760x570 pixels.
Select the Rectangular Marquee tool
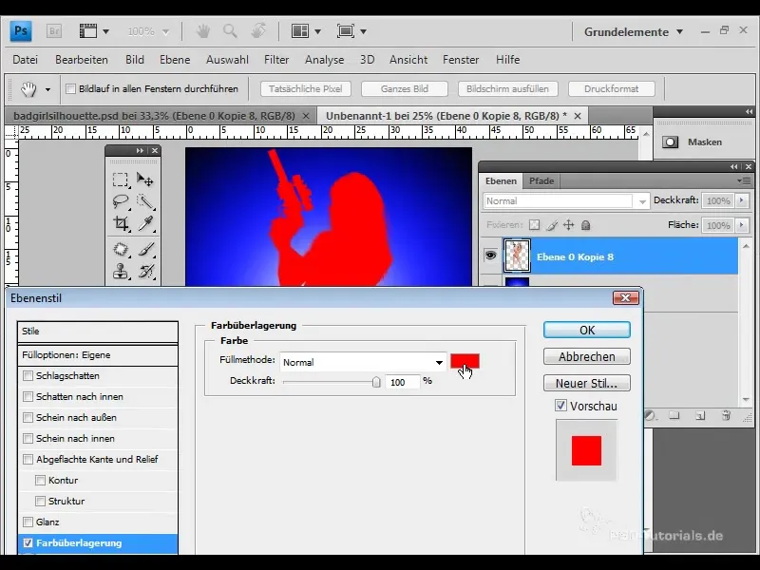point(121,180)
